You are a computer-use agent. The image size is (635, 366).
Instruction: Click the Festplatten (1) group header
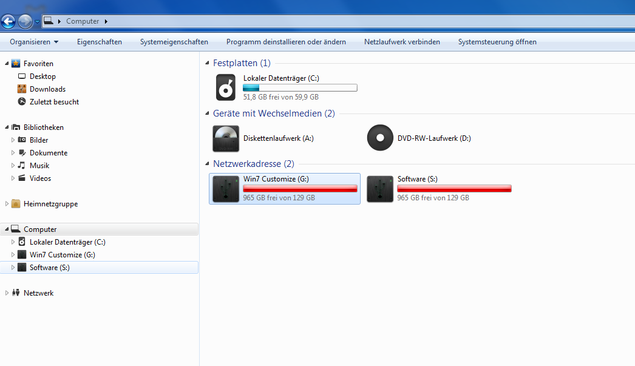[242, 63]
